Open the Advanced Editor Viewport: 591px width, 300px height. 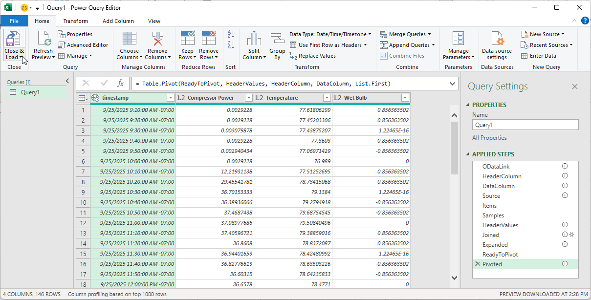tap(83, 45)
